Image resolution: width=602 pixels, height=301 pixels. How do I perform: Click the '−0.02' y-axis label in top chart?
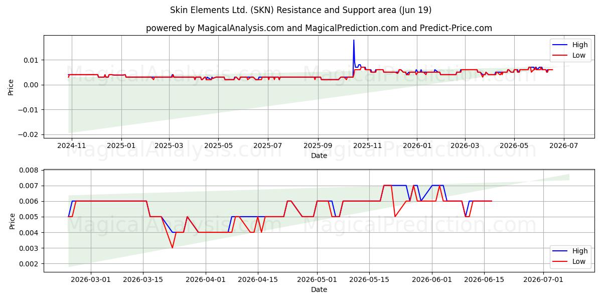pyautogui.click(x=29, y=134)
